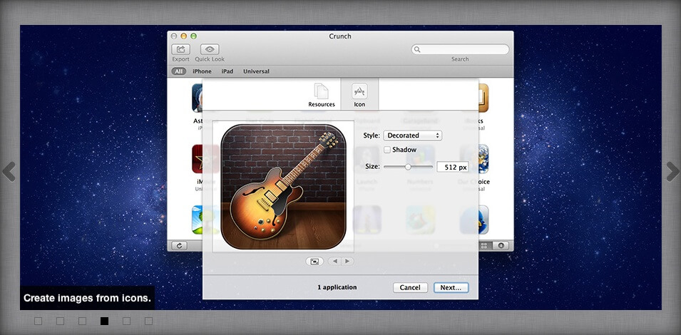Click the GarageBand guitar icon preview
The width and height of the screenshot is (681, 335).
pyautogui.click(x=284, y=187)
